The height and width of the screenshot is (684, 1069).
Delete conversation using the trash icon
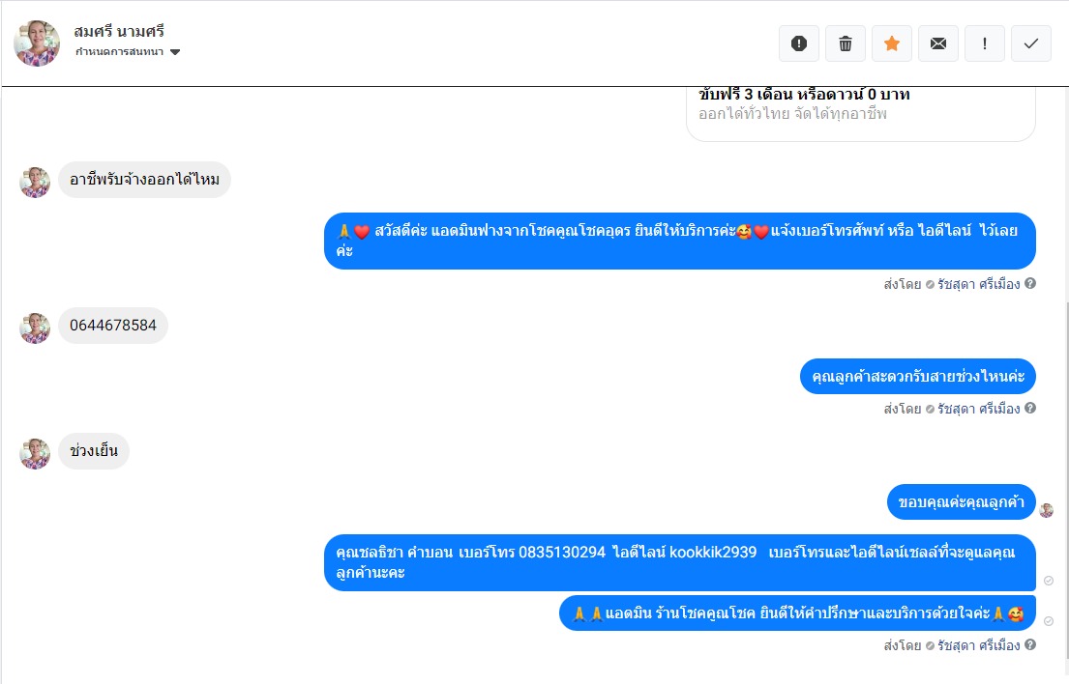point(846,43)
